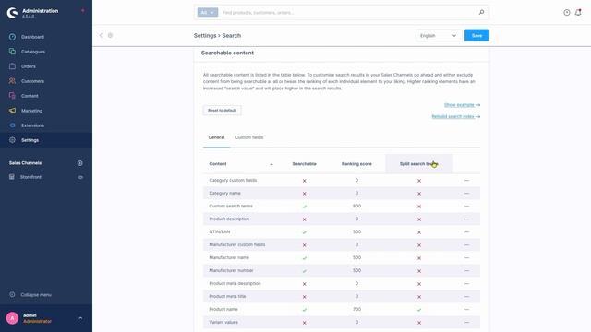Viewport: 591px width, 332px height.
Task: Collapse the sidebar menu
Action: tap(36, 295)
